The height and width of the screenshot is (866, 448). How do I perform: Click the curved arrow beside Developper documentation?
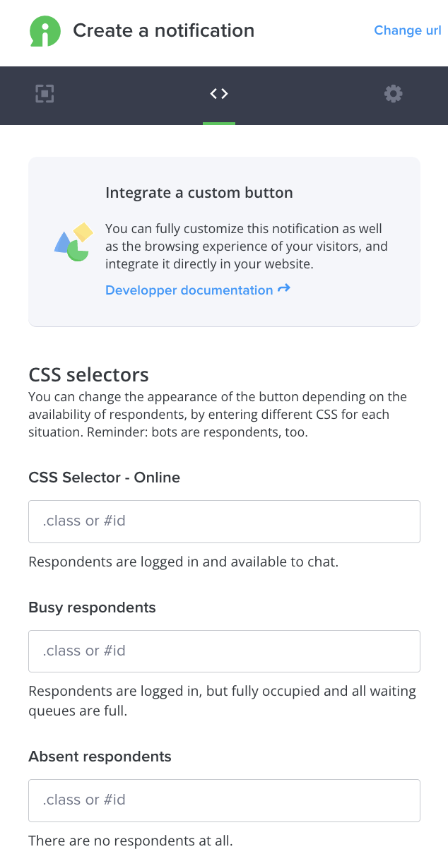point(284,289)
